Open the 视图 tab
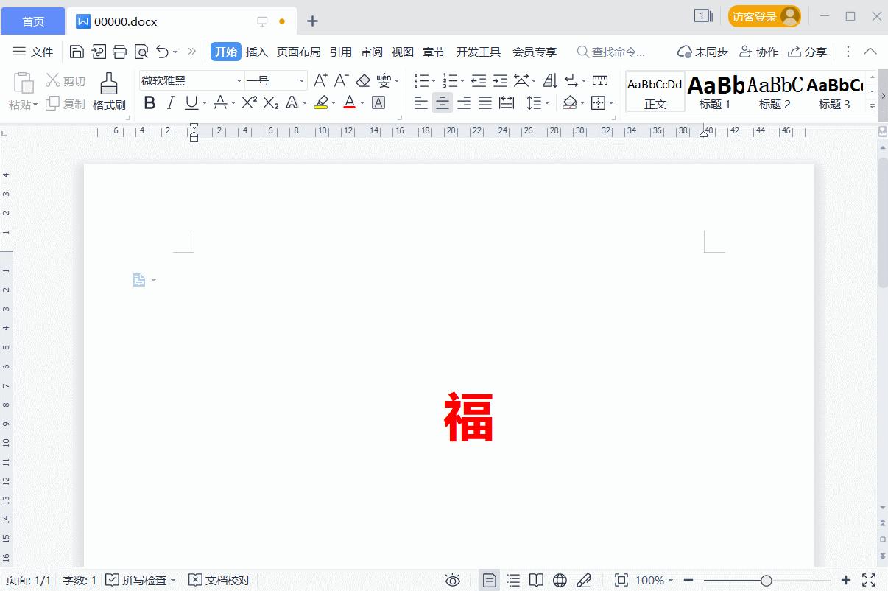 pyautogui.click(x=403, y=52)
